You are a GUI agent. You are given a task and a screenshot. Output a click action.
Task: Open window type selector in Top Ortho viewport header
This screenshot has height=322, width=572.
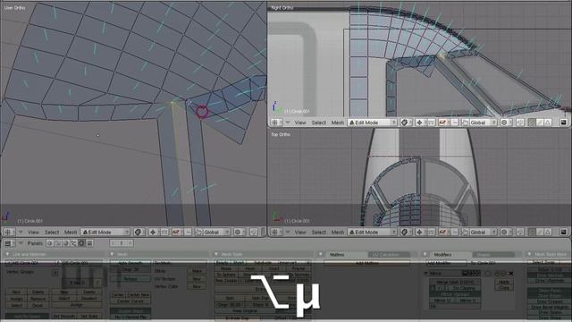click(276, 233)
